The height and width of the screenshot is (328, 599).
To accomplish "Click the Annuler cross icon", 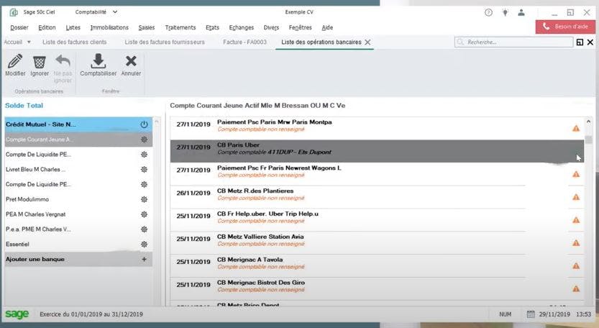I will (x=131, y=61).
